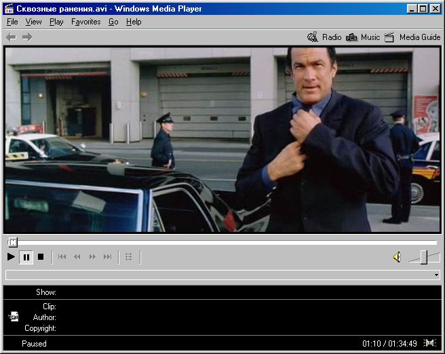The image size is (445, 354).
Task: Click the clip info file icon
Action: [x=14, y=316]
